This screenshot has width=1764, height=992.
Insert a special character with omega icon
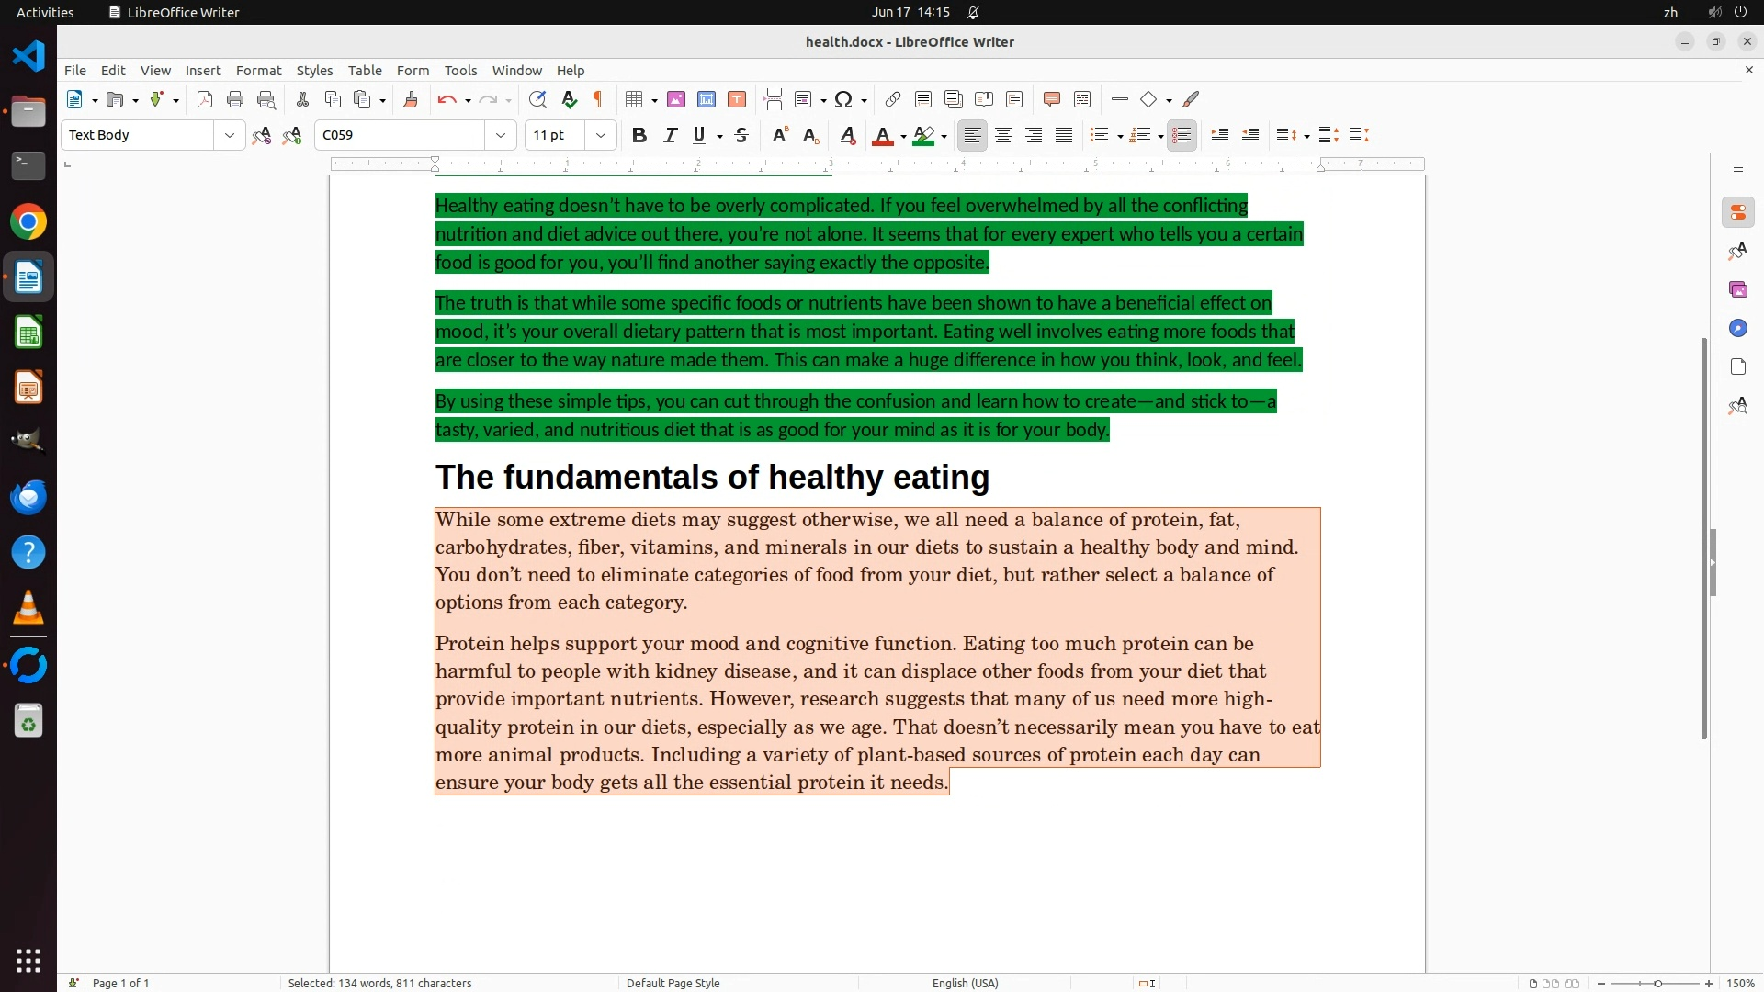(x=843, y=100)
